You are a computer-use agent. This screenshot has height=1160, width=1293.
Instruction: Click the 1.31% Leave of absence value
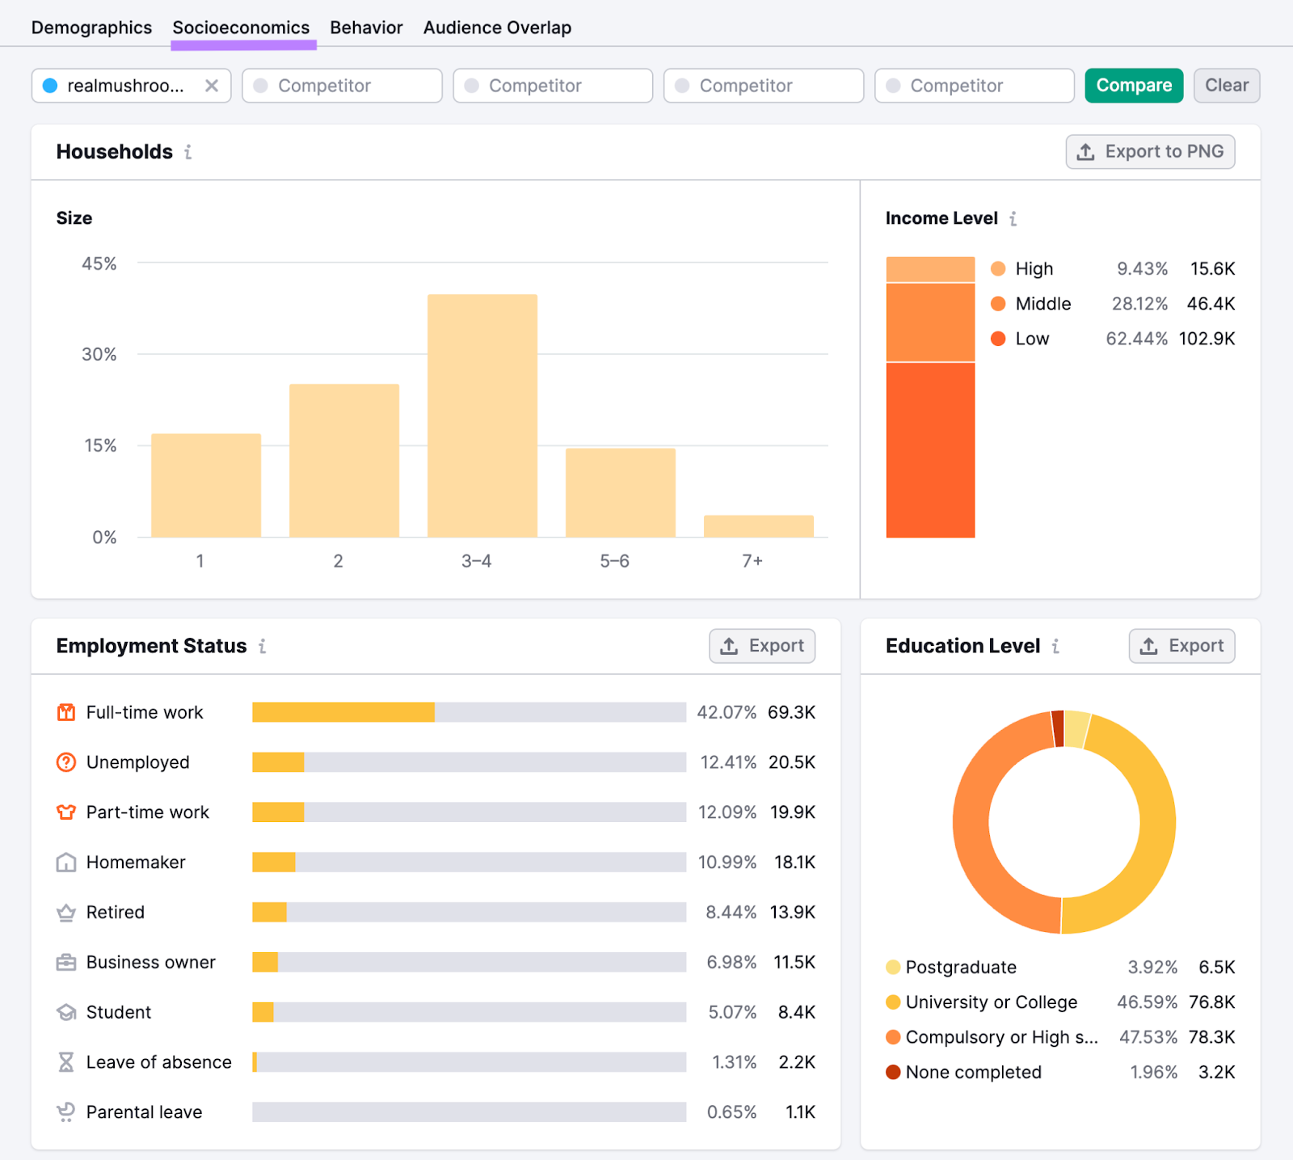(734, 1062)
